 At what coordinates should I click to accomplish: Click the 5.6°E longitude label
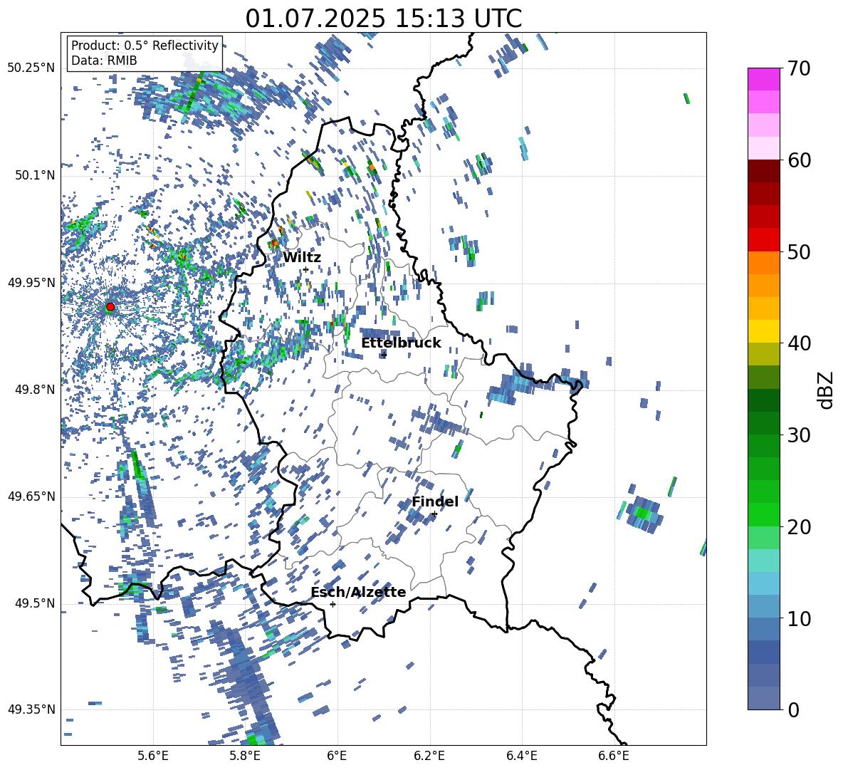pyautogui.click(x=153, y=756)
